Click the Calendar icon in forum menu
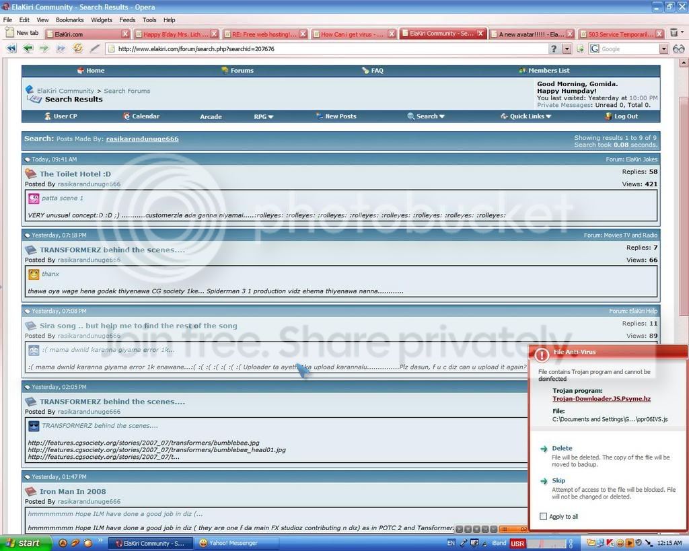The height and width of the screenshot is (551, 689). 126,116
